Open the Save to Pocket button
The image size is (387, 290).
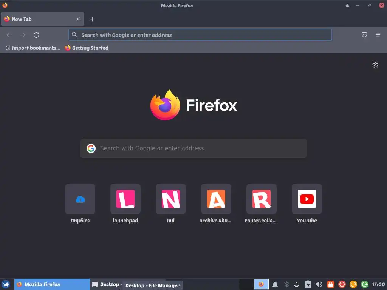tap(364, 35)
